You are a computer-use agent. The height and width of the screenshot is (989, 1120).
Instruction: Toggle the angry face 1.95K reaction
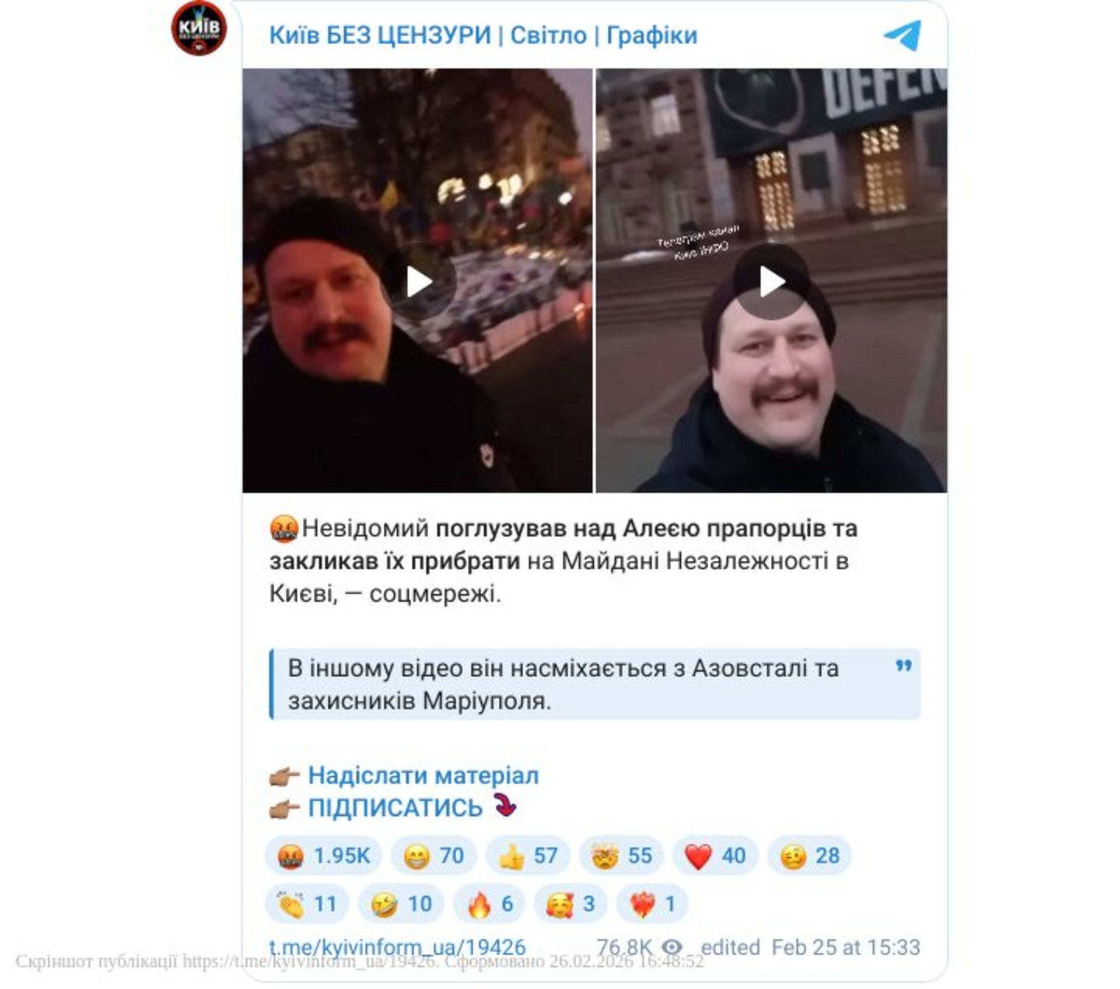click(x=324, y=855)
